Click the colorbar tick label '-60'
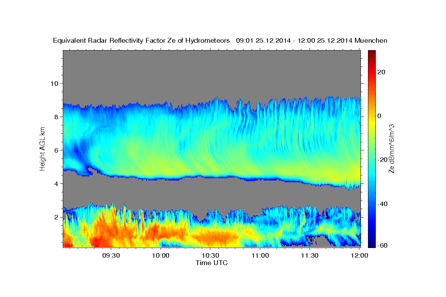Image resolution: width=446 pixels, height=297 pixels. [383, 245]
